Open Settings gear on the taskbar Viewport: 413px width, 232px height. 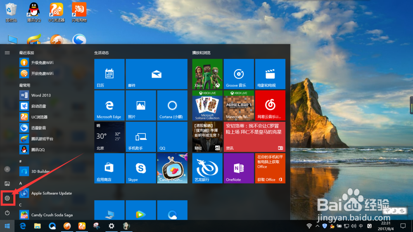point(112,226)
